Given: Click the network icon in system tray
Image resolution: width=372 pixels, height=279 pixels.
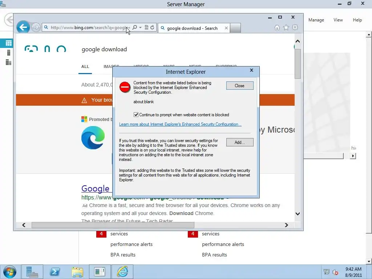Looking at the screenshot, I should click(x=327, y=272).
